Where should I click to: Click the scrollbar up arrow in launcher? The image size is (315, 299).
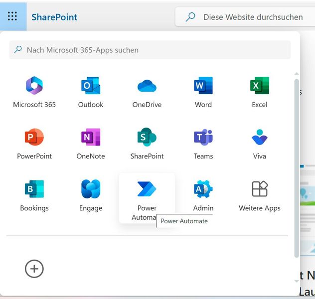297,74
